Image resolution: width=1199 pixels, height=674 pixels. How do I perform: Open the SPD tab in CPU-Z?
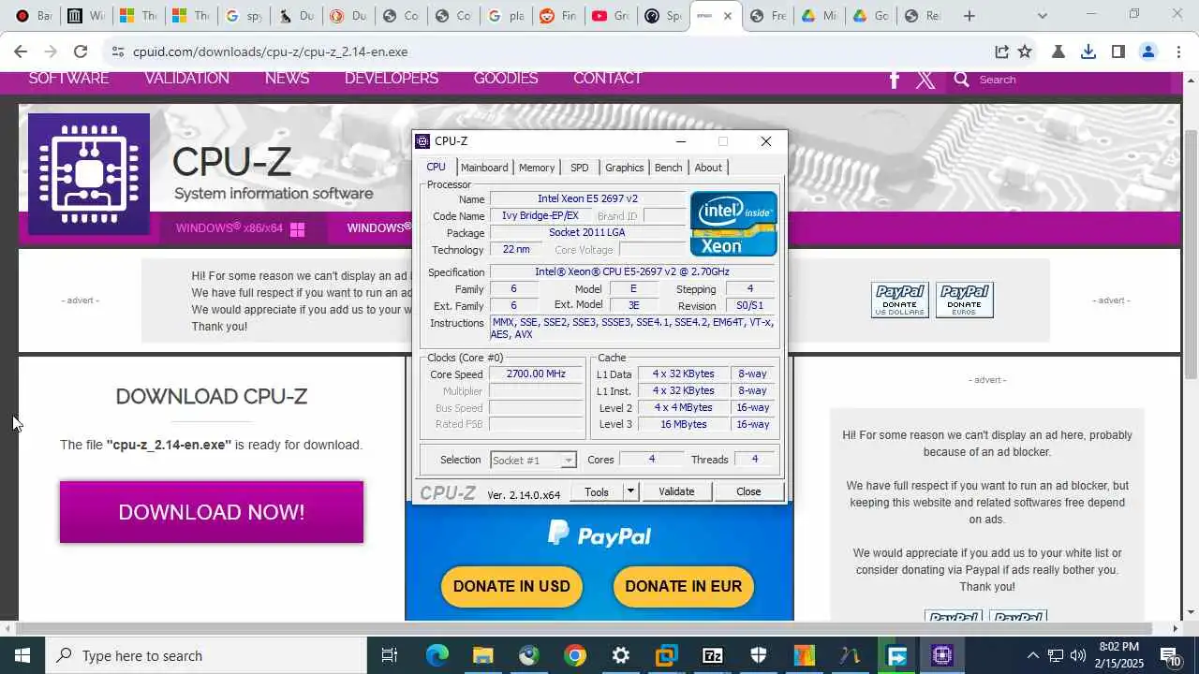[x=580, y=168]
